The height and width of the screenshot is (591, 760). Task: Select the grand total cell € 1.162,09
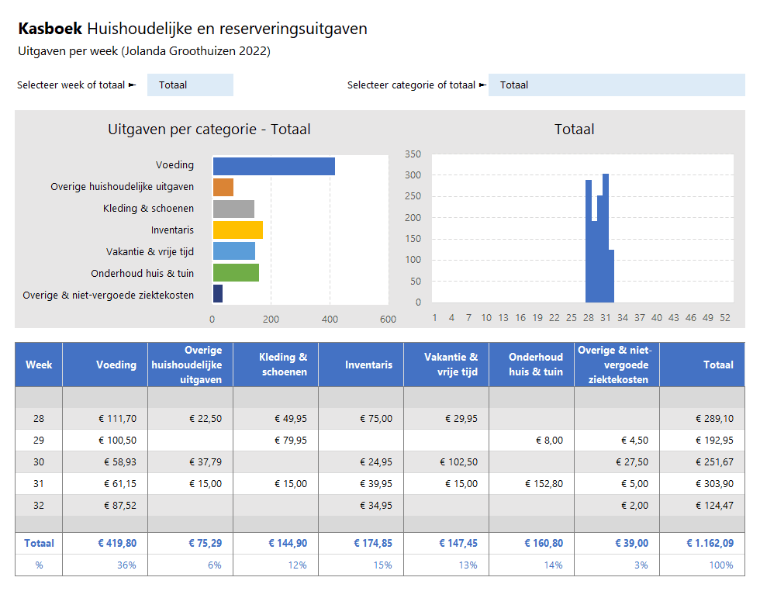pyautogui.click(x=702, y=544)
